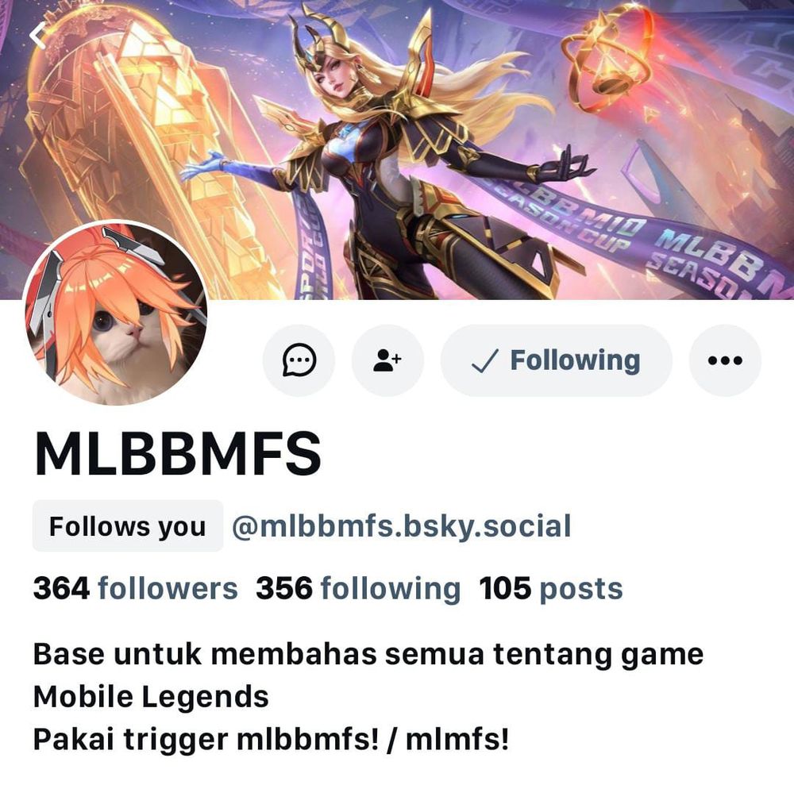794x785 pixels.
Task: Click the @mlbbmfs.bsky.social handle
Action: click(x=402, y=526)
